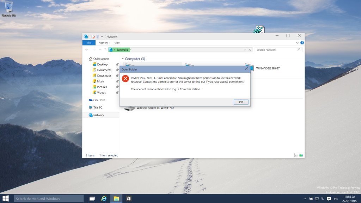The width and height of the screenshot is (361, 203).
Task: Click the pin icon beside Downloads
Action: coord(117,76)
